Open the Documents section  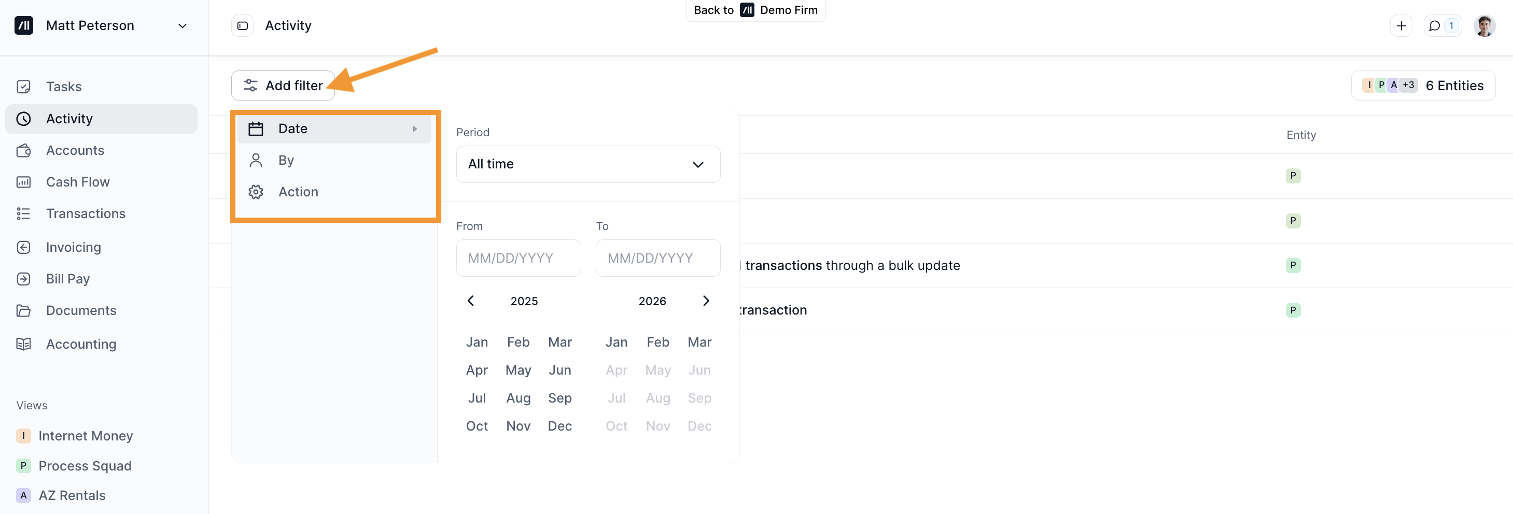[80, 310]
